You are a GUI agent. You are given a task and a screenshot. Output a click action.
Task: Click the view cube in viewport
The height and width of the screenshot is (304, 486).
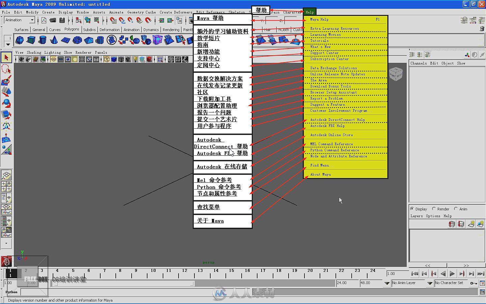click(396, 74)
